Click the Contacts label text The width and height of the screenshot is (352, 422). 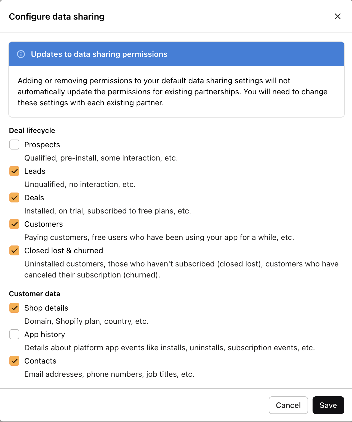(x=40, y=361)
